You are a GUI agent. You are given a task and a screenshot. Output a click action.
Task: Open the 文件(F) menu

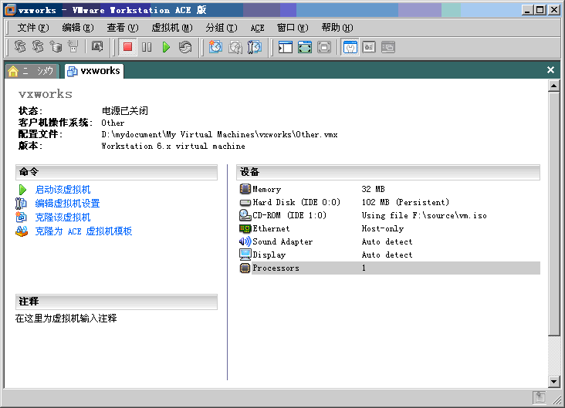click(32, 28)
